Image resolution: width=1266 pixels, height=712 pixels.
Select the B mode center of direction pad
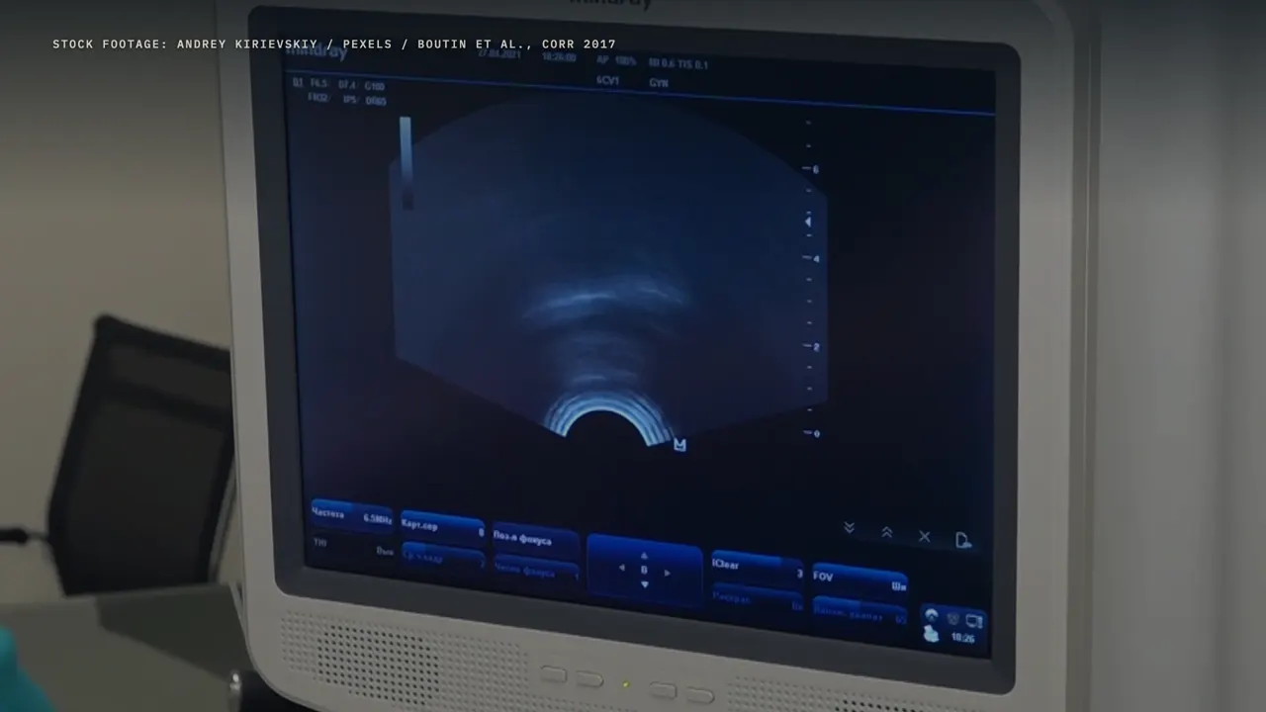point(644,571)
